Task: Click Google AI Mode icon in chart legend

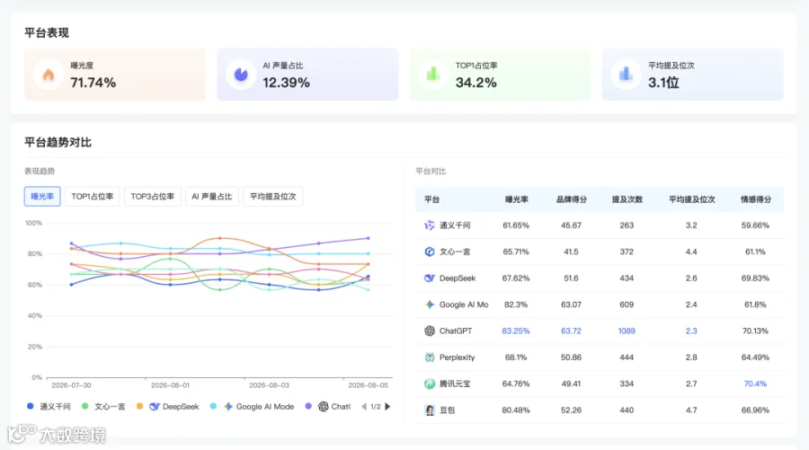Action: point(228,407)
